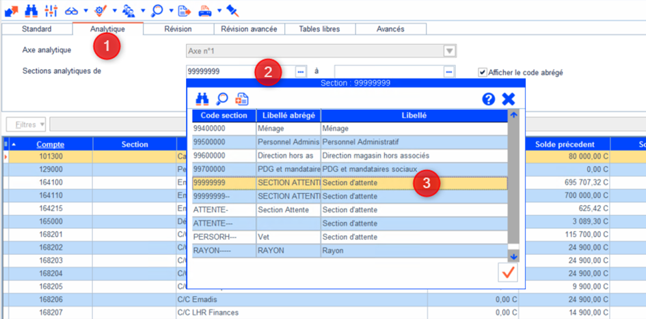Switch to the Standard tab

tap(36, 29)
